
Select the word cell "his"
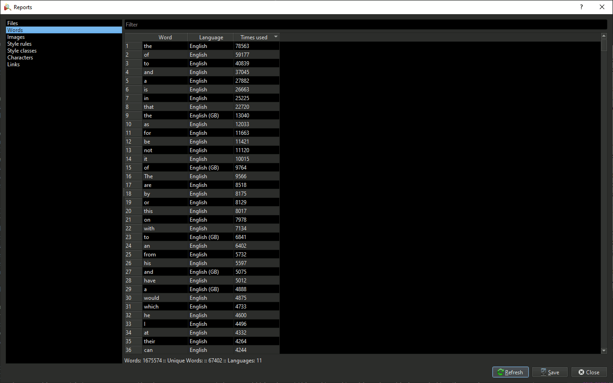[x=165, y=263]
